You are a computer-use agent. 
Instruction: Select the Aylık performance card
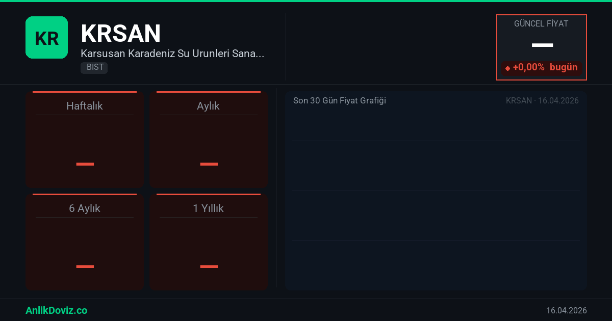tap(209, 140)
